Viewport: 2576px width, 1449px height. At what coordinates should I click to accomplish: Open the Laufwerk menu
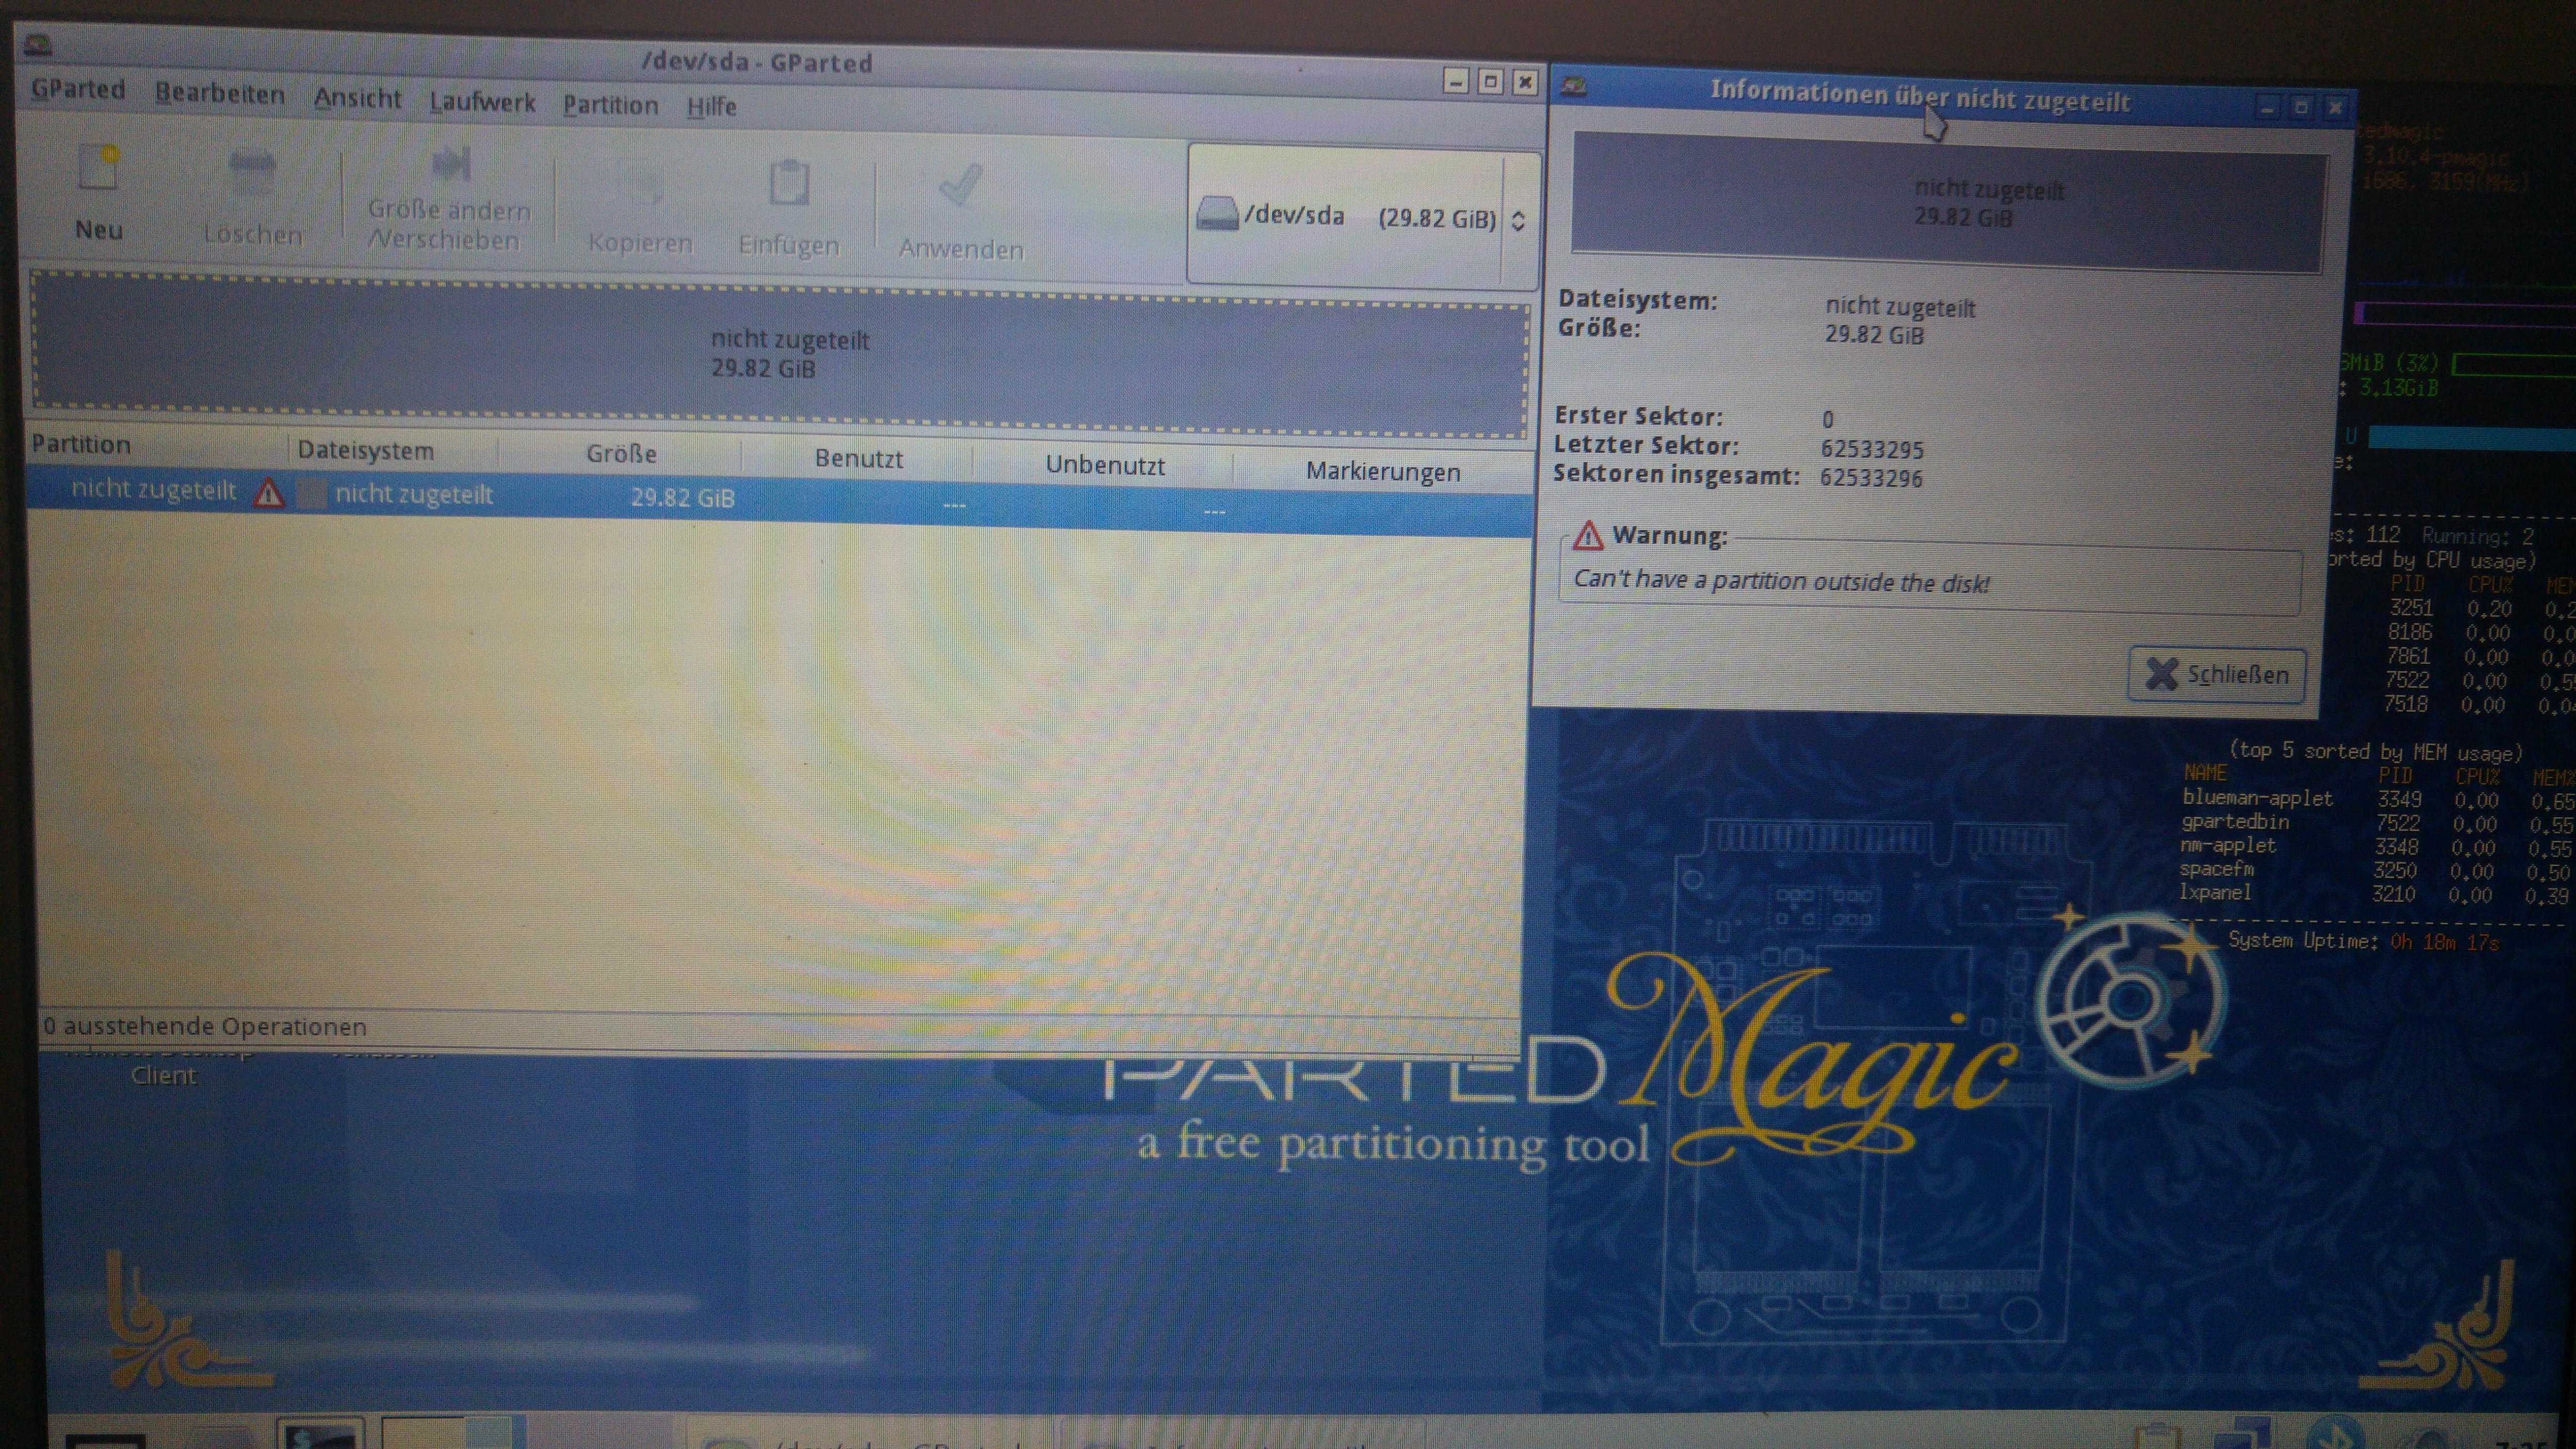[x=482, y=102]
